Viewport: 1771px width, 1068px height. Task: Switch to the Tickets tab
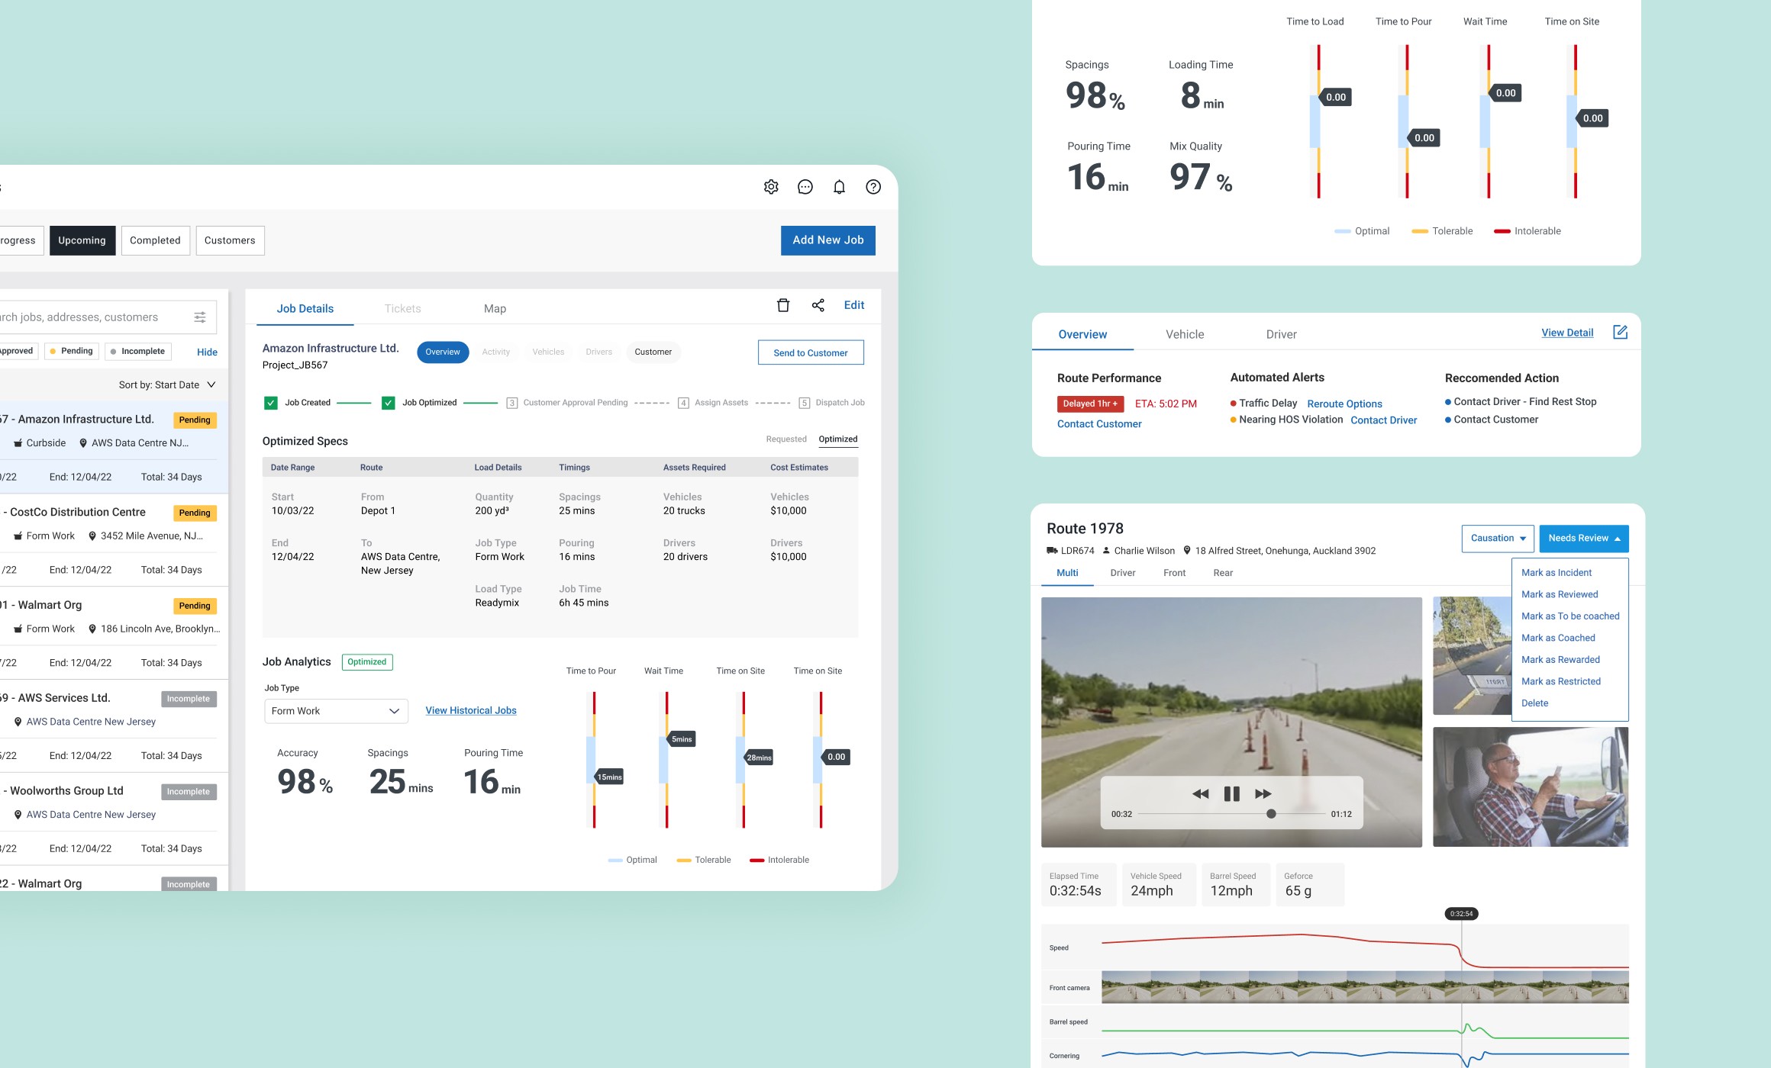point(402,309)
